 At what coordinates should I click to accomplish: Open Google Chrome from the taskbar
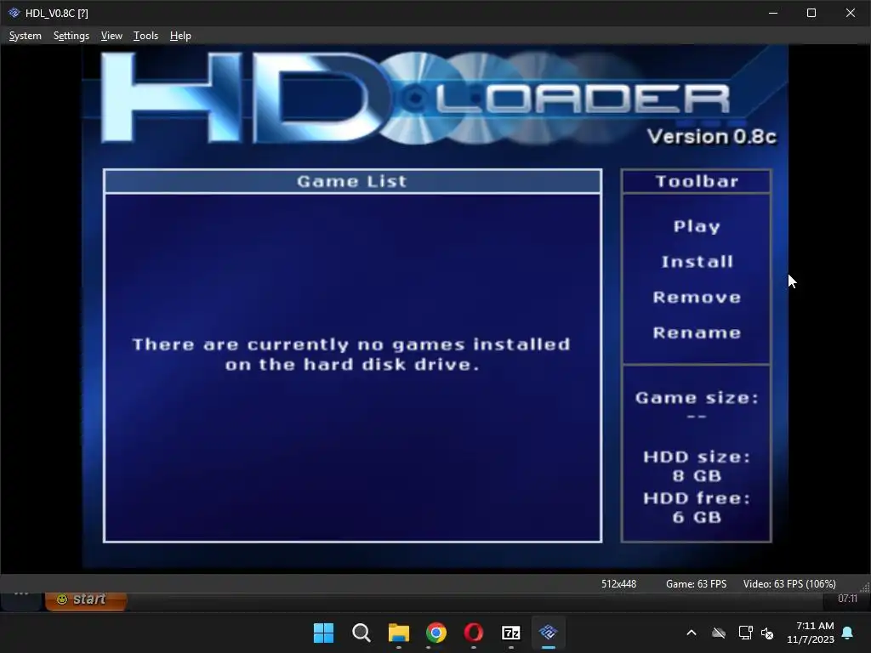[436, 633]
